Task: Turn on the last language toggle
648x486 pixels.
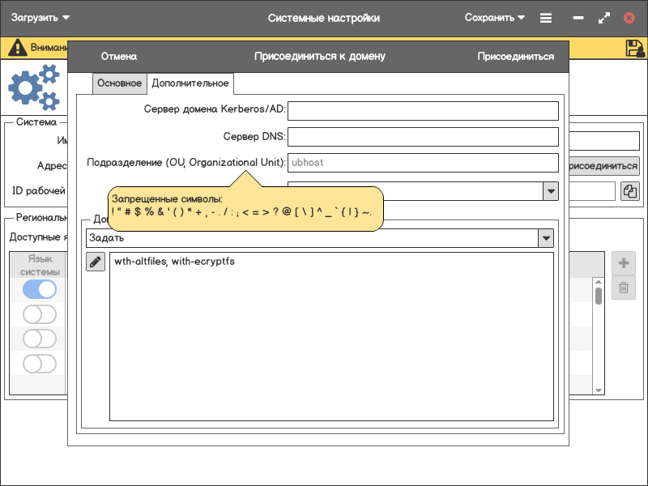Action: pos(40,364)
